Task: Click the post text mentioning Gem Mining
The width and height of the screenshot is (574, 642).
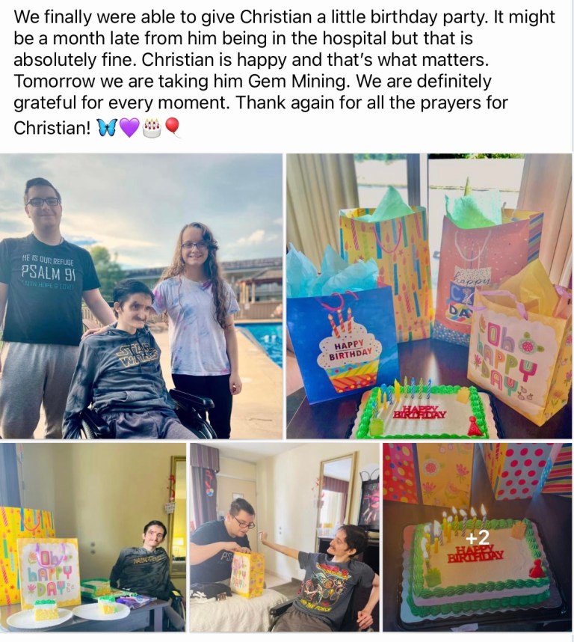Action: tap(182, 81)
